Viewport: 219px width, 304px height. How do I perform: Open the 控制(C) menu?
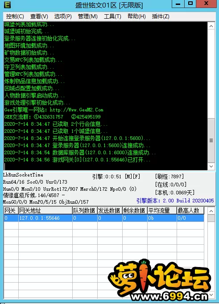coord(15,16)
